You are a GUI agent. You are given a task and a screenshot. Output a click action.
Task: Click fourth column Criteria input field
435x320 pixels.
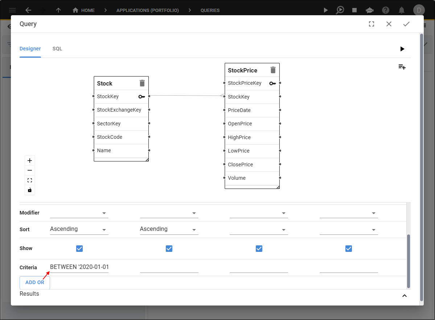coord(348,267)
